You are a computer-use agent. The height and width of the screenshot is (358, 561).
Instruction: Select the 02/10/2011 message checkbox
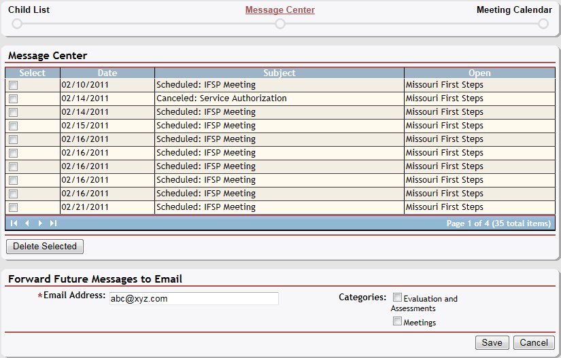coord(14,86)
